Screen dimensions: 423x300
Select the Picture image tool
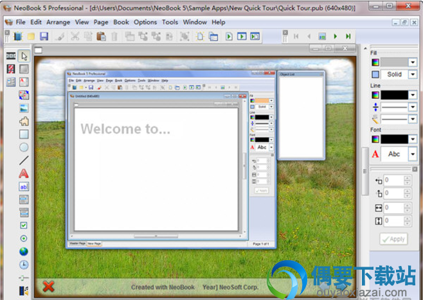24,108
